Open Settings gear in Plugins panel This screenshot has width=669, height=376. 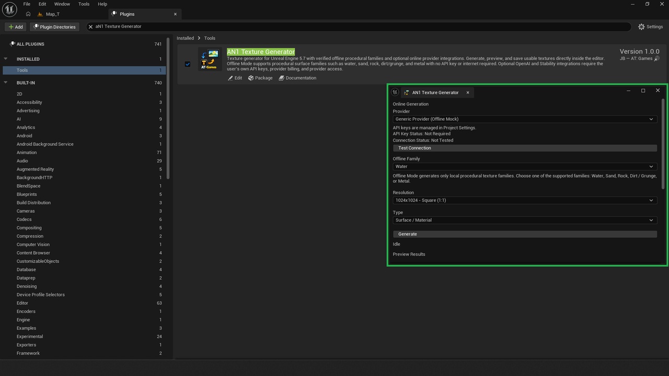(650, 27)
